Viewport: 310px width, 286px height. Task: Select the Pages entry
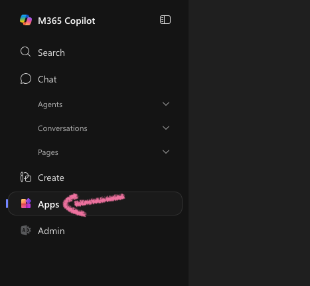coord(48,152)
